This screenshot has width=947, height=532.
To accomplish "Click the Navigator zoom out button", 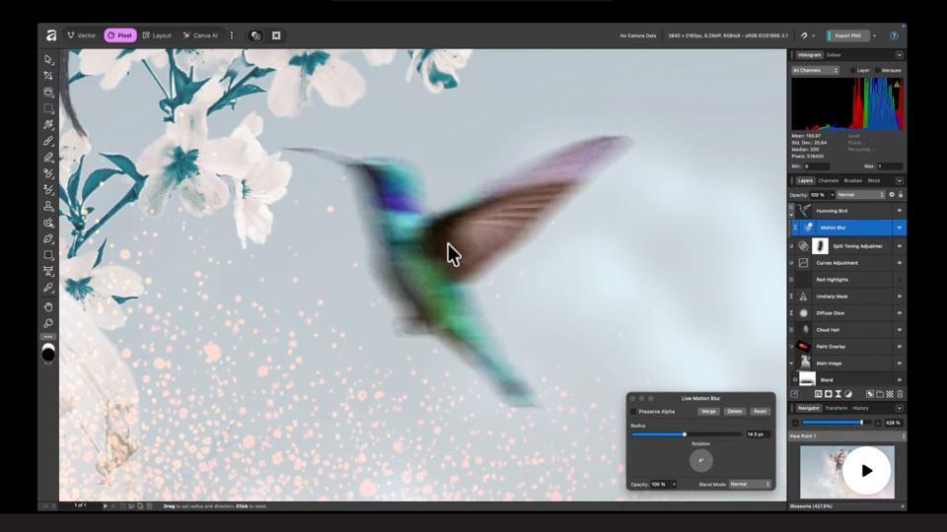I will 795,423.
